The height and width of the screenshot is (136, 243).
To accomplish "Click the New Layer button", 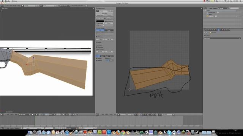I will coord(105,13).
